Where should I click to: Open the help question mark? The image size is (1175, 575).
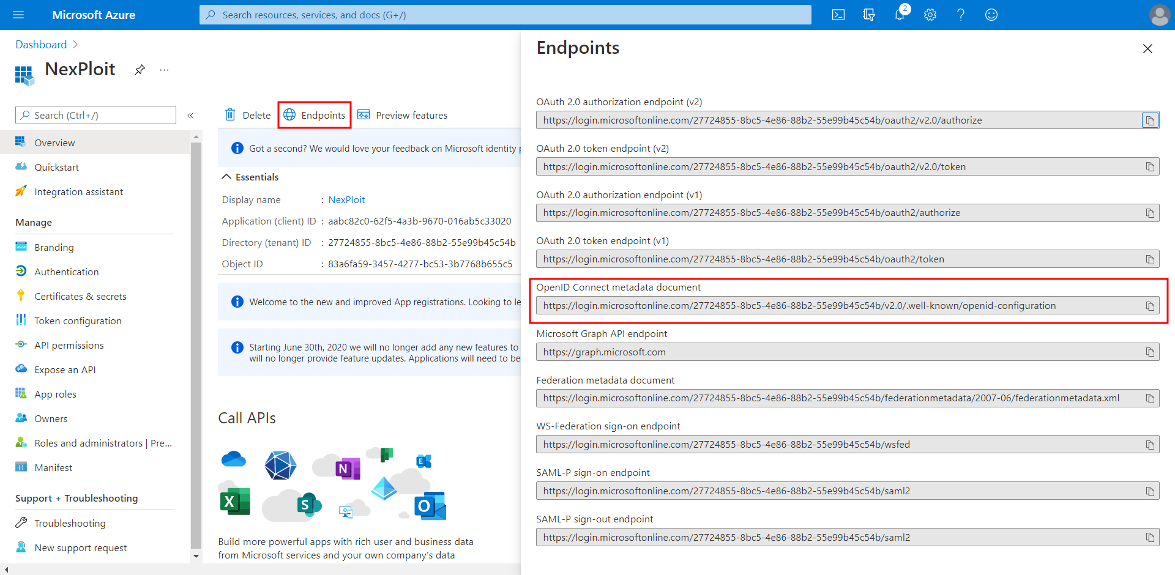click(961, 15)
